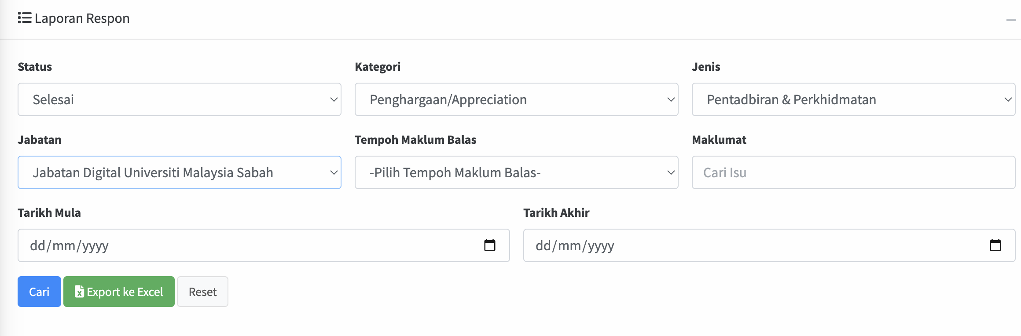
Task: Click the Laporan Respon list icon
Action: point(25,18)
